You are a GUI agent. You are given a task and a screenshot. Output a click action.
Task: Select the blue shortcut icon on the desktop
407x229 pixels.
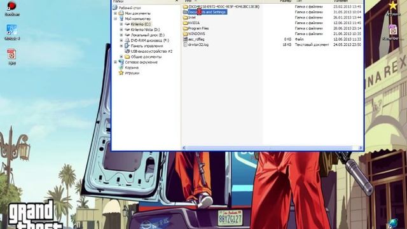[x=11, y=30]
